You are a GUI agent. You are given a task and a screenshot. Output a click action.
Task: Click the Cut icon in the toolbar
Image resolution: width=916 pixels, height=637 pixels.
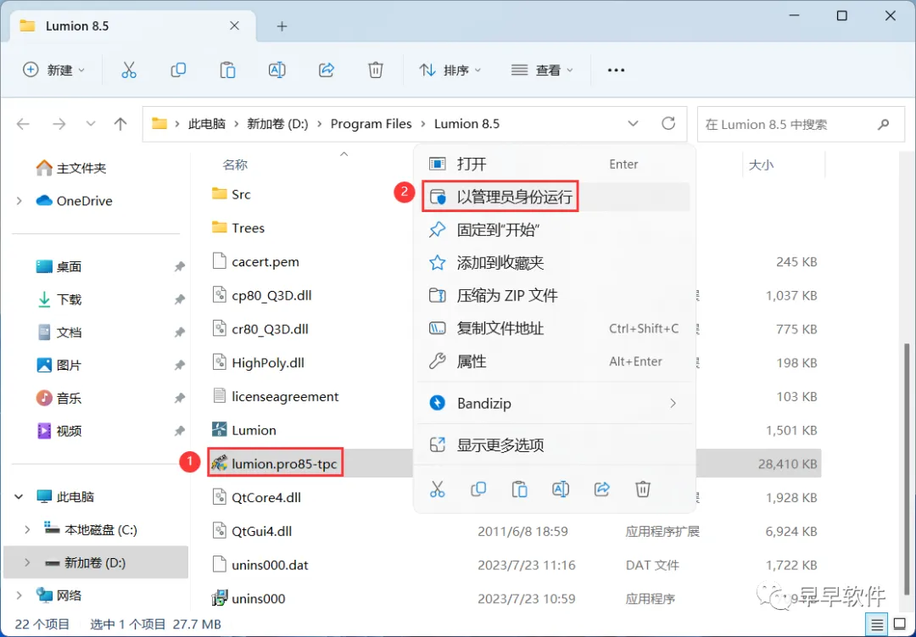[129, 70]
